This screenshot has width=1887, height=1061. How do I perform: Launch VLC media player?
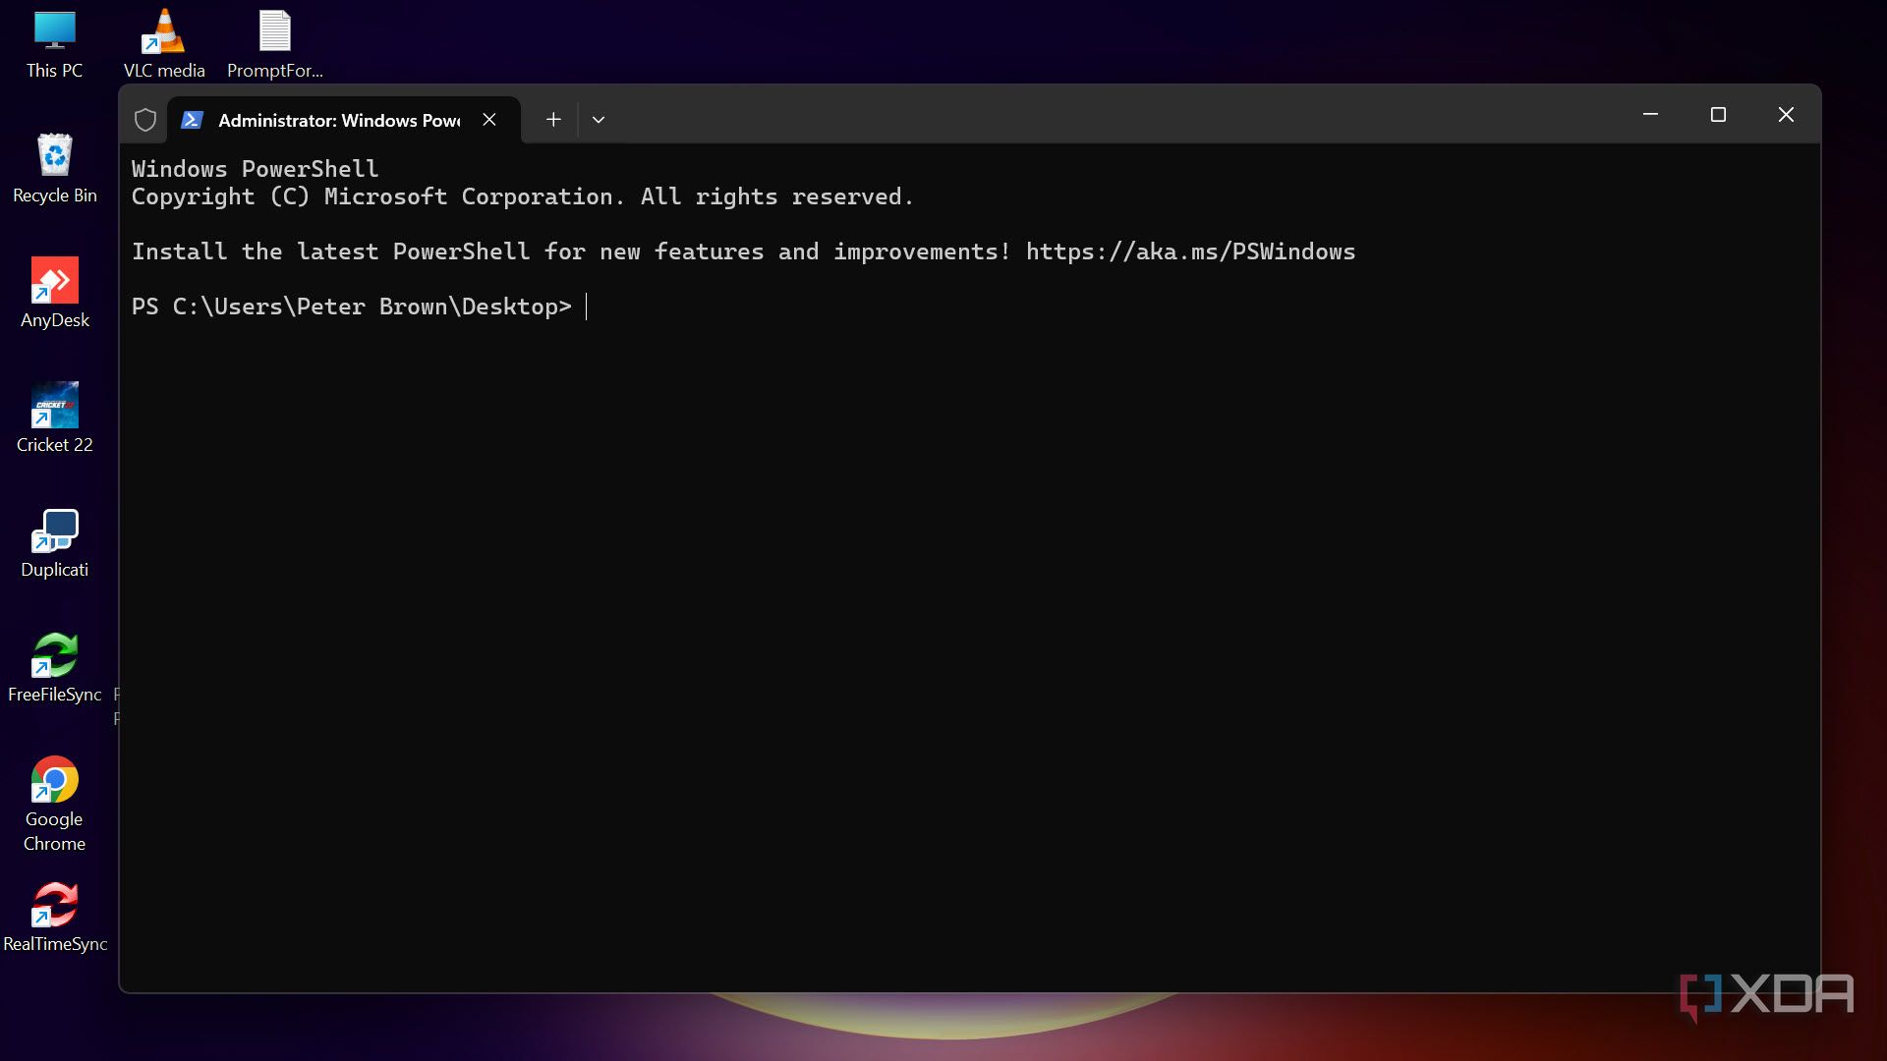tap(163, 29)
